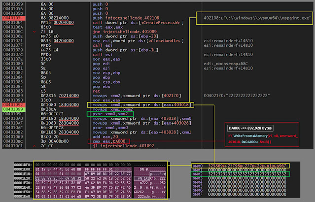Viewport: 315px width, 202px height.
Task: Click the red jump arrow beside 0040106C
Action: pyautogui.click(x=34, y=31)
